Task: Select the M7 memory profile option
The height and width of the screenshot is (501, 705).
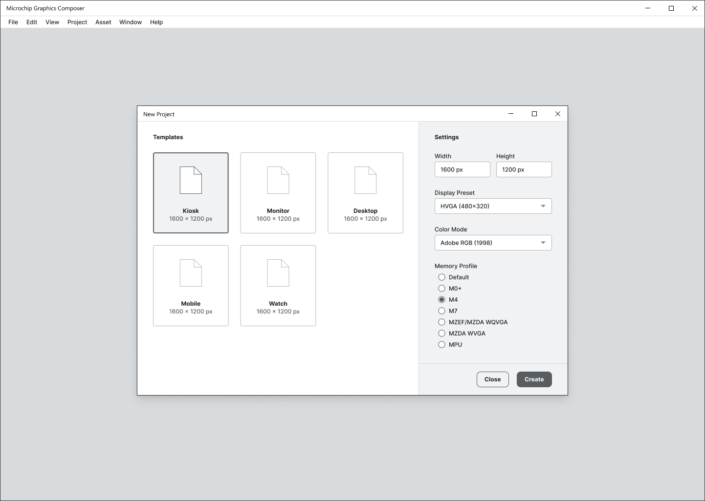Action: pyautogui.click(x=442, y=311)
